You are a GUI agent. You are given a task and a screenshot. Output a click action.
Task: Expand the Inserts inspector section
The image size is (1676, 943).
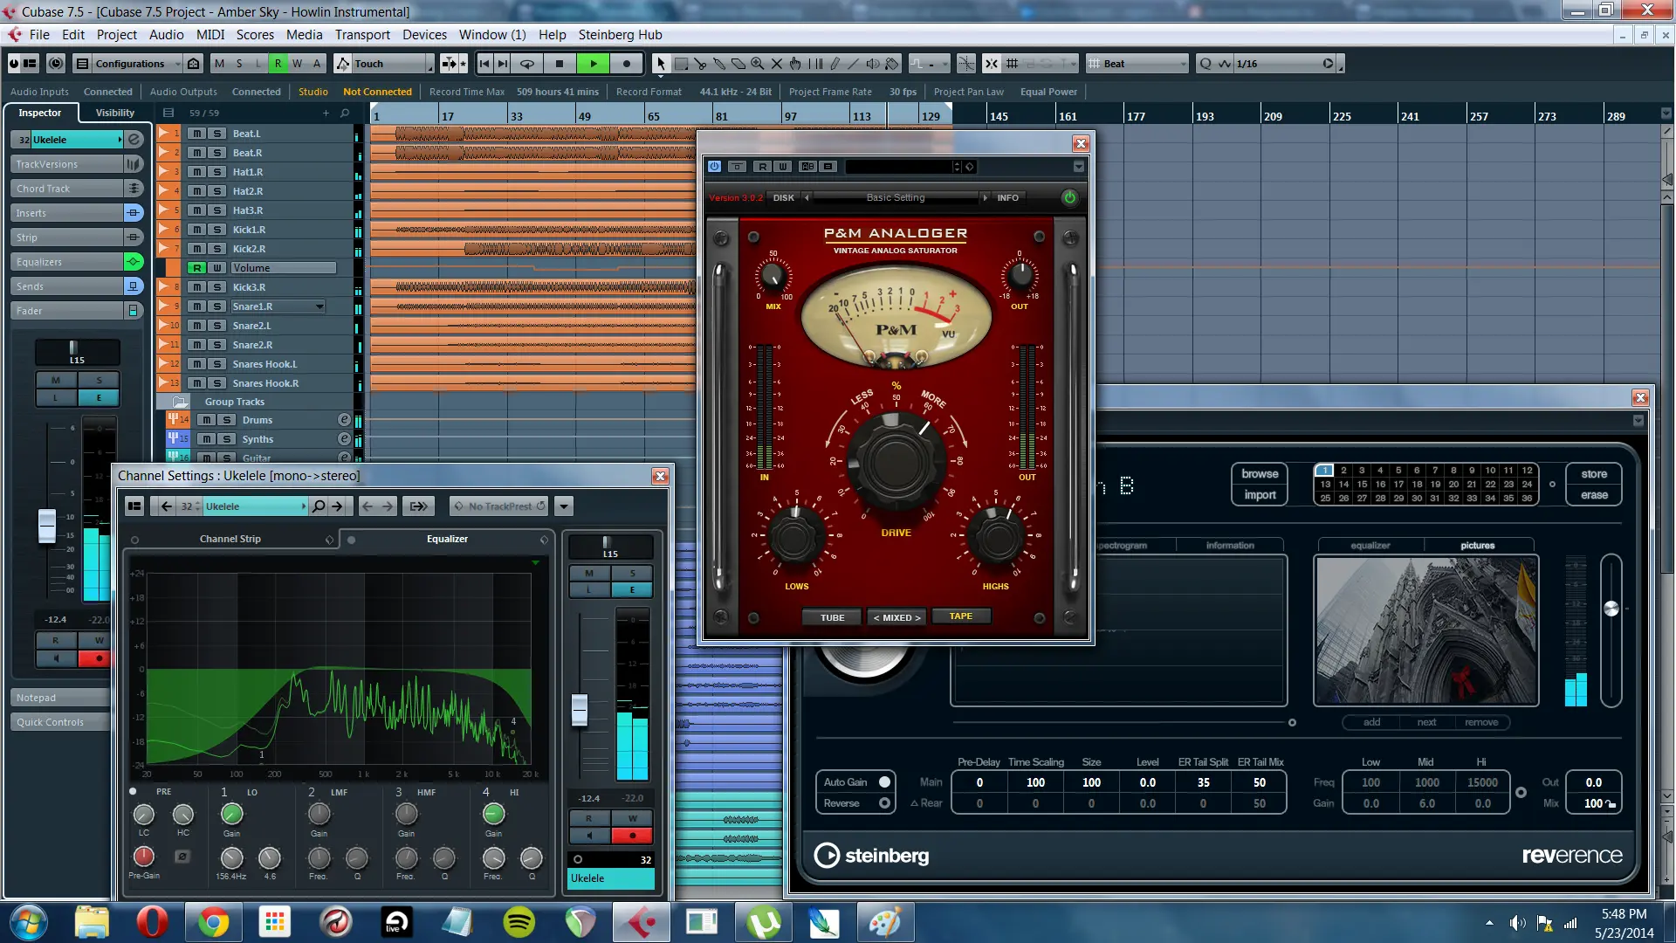coord(67,213)
